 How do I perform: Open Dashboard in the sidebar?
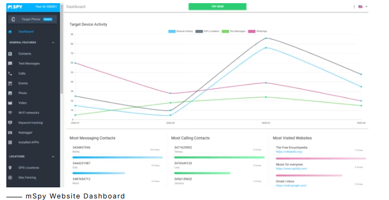coord(26,32)
